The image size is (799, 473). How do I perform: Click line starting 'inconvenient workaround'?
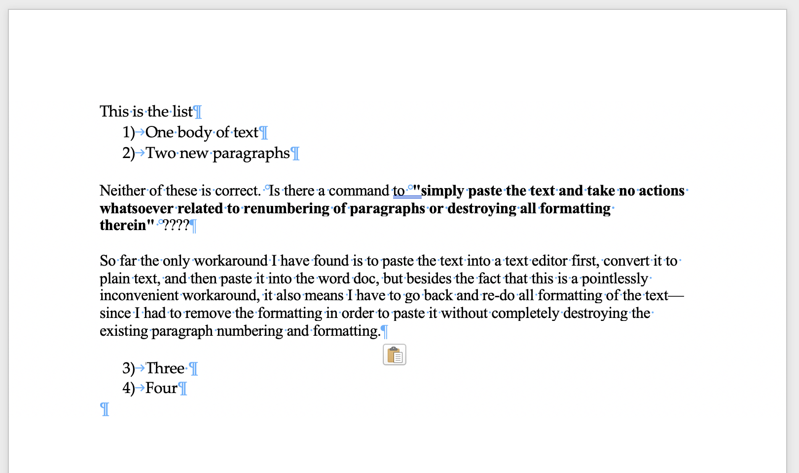point(392,295)
